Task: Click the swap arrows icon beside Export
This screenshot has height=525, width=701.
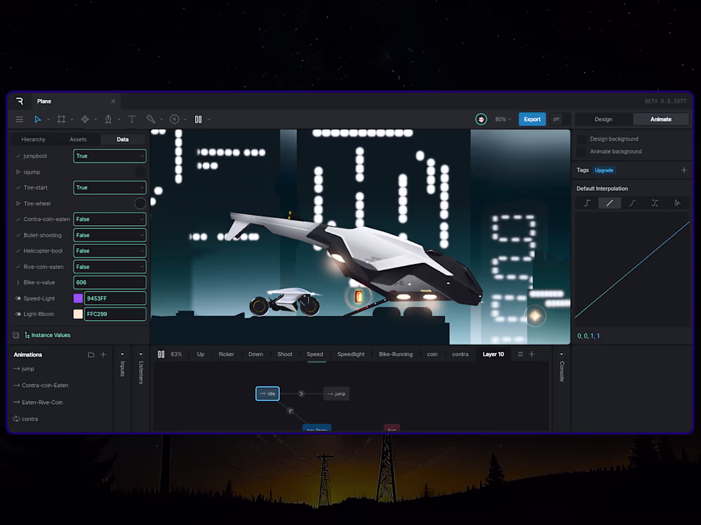Action: click(556, 119)
